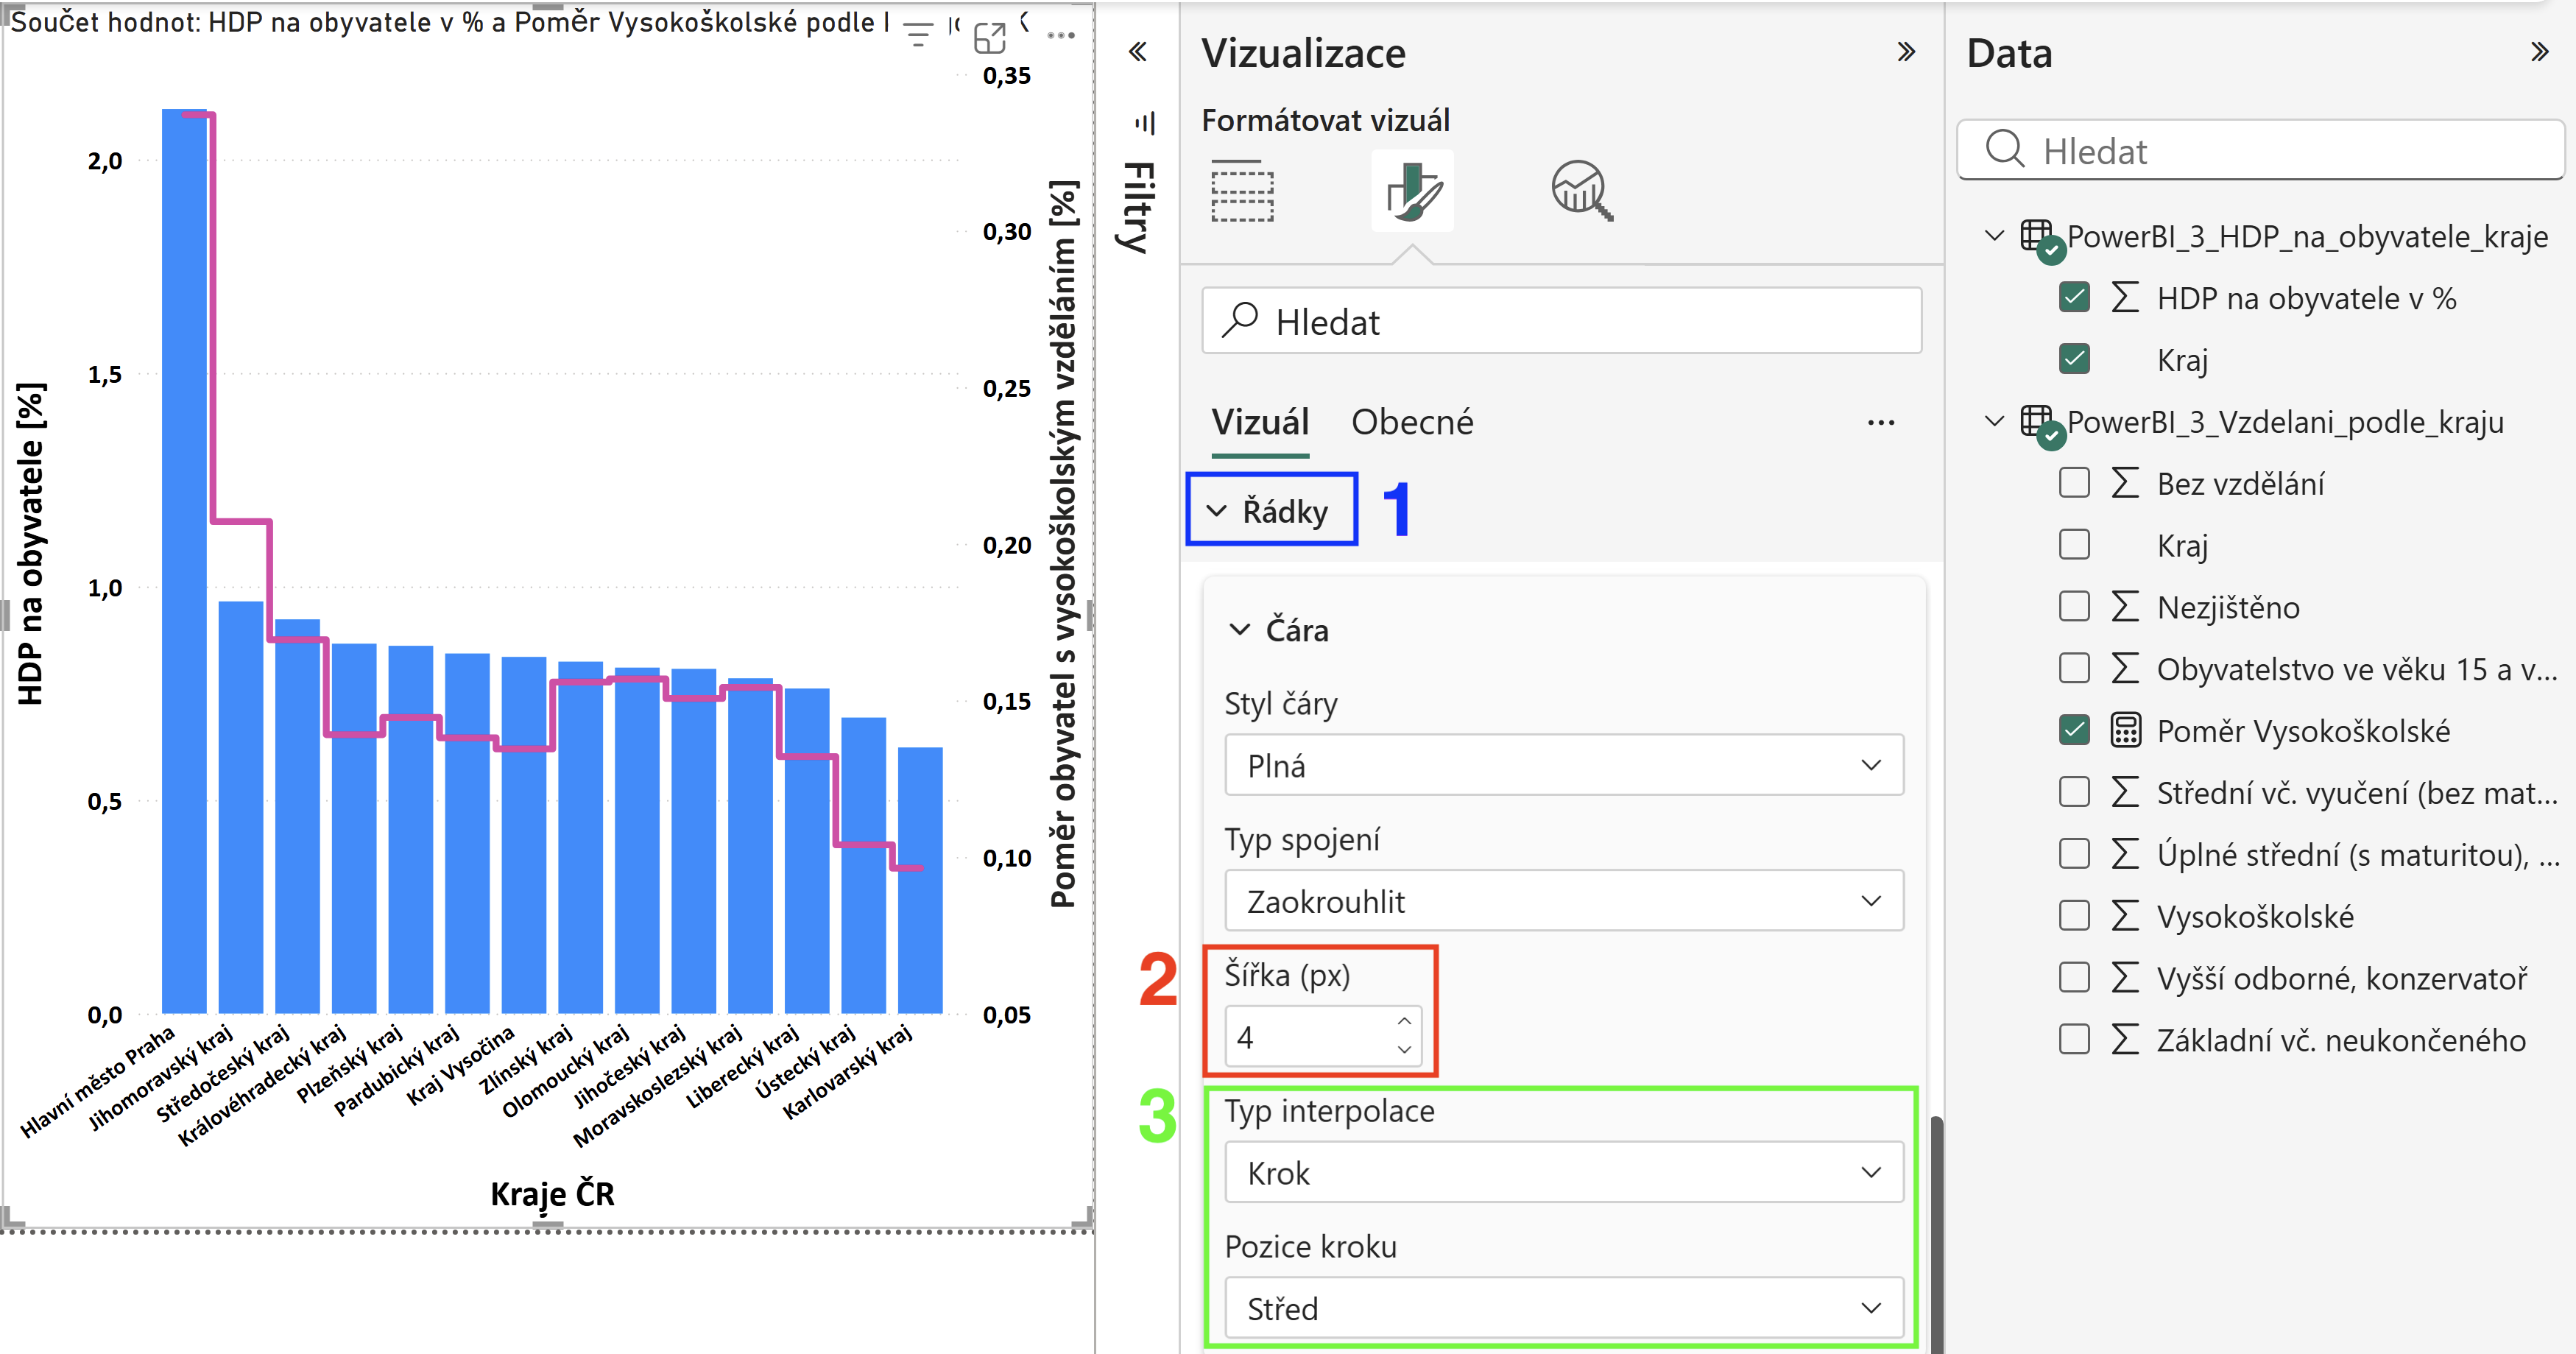
Task: Check the Vyšší odborné, konzervatoř field
Action: coord(2074,977)
